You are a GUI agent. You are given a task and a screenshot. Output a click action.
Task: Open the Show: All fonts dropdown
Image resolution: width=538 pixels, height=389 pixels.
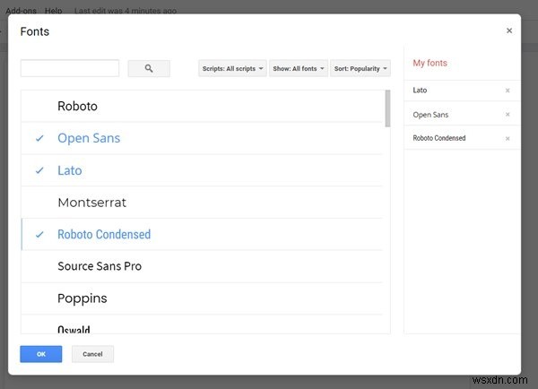pyautogui.click(x=299, y=68)
